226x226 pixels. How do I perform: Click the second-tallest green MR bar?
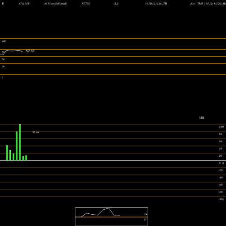tap(17, 146)
